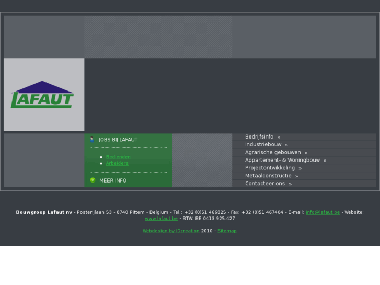Click the BTW: BE 0413.925.427 text
The height and width of the screenshot is (285, 380).
(209, 219)
